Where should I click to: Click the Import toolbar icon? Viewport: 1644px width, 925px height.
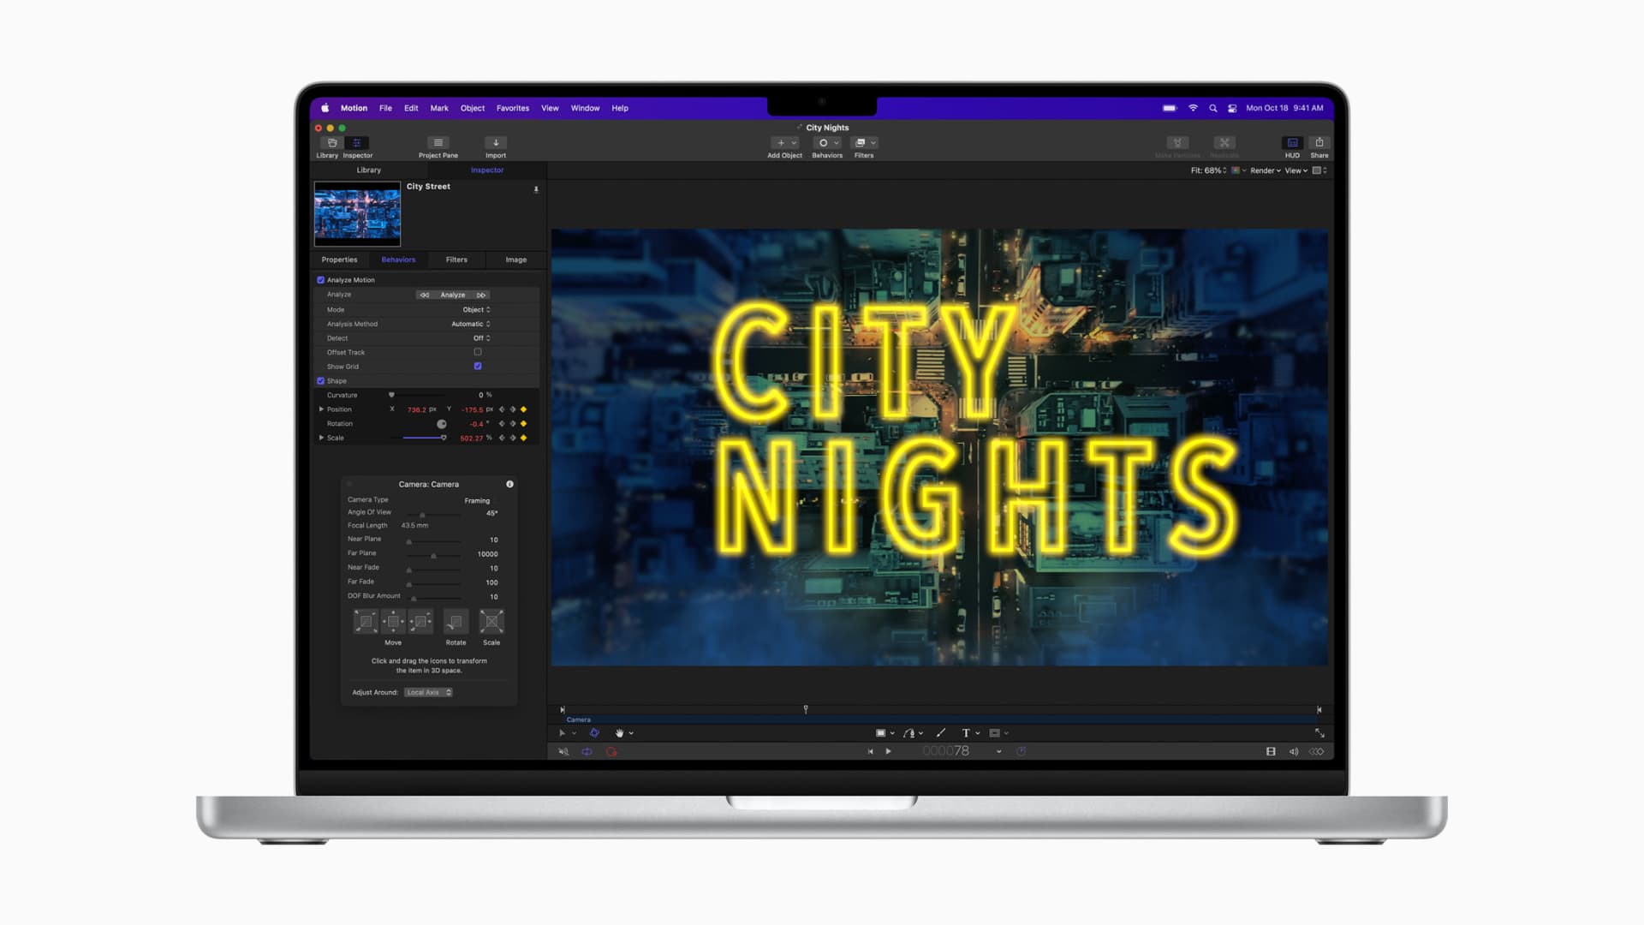(x=495, y=143)
